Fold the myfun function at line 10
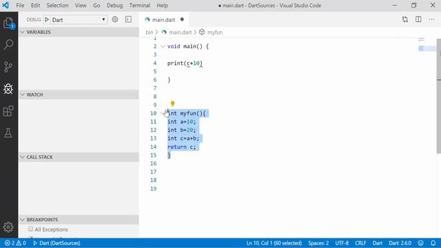This screenshot has width=441, height=248. 163,113
